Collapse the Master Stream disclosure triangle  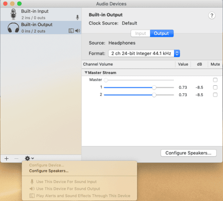tap(86, 72)
